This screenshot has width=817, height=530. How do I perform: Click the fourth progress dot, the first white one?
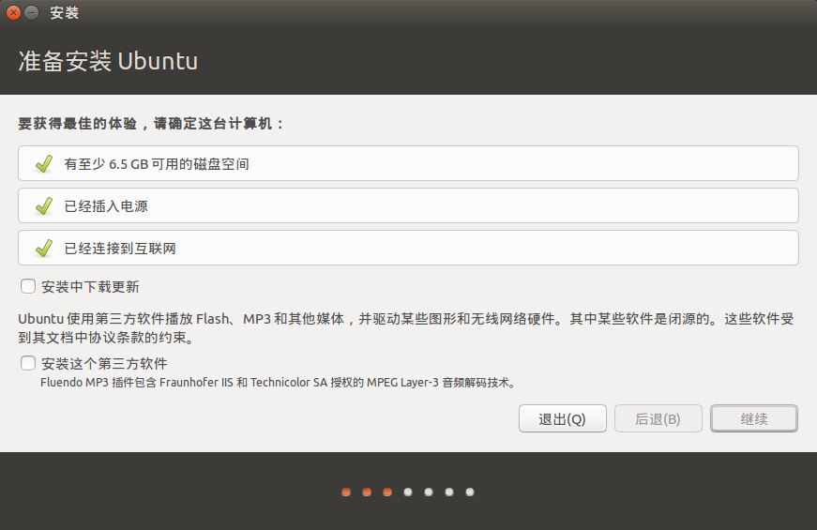[x=408, y=492]
